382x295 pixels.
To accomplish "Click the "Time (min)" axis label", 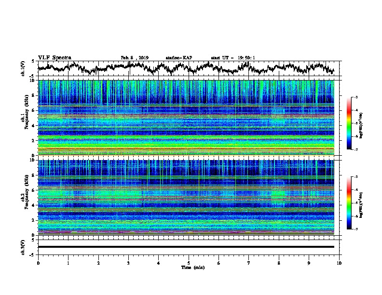I will click(193, 268).
